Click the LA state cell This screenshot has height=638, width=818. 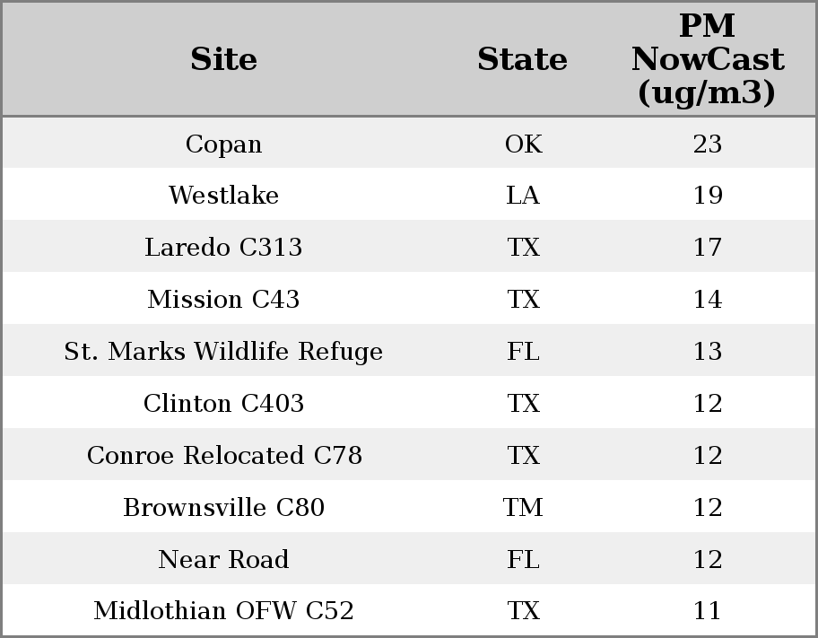[523, 196]
